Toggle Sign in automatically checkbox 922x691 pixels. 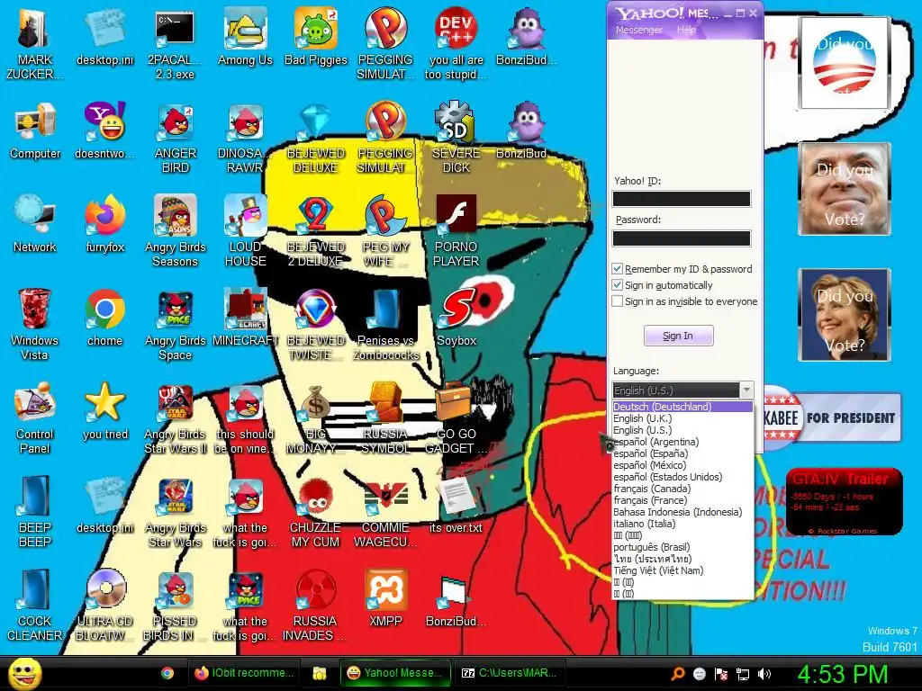[x=617, y=285]
